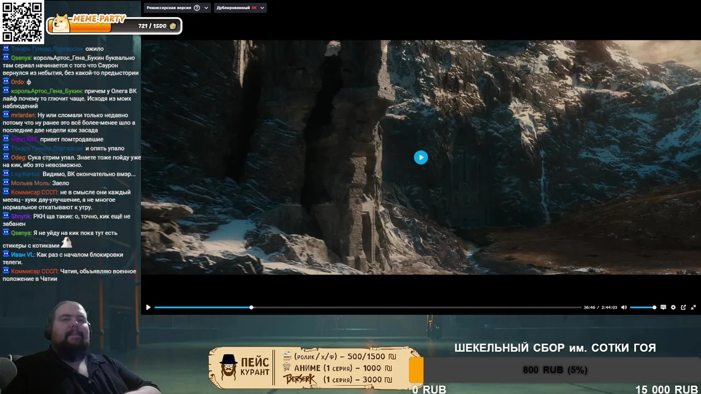Click username Мольев Моль in chat
The image size is (701, 394).
[x=30, y=183]
